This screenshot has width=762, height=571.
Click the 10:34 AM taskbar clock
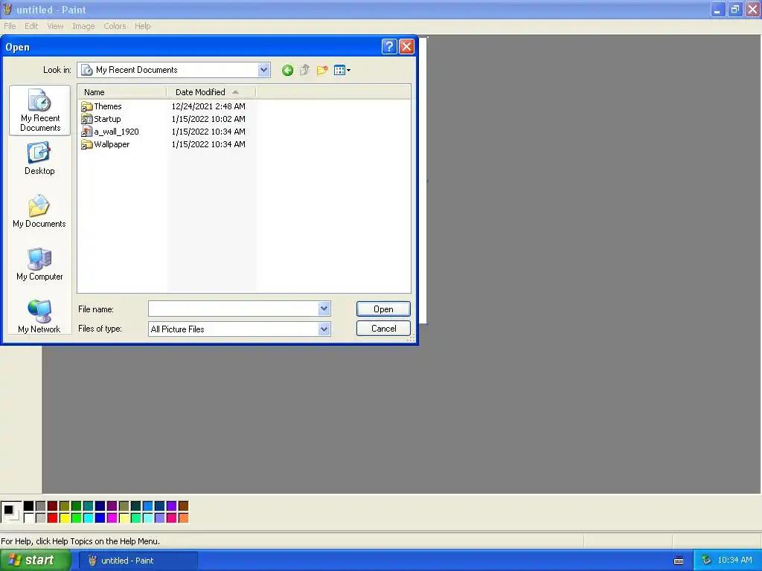coord(734,561)
